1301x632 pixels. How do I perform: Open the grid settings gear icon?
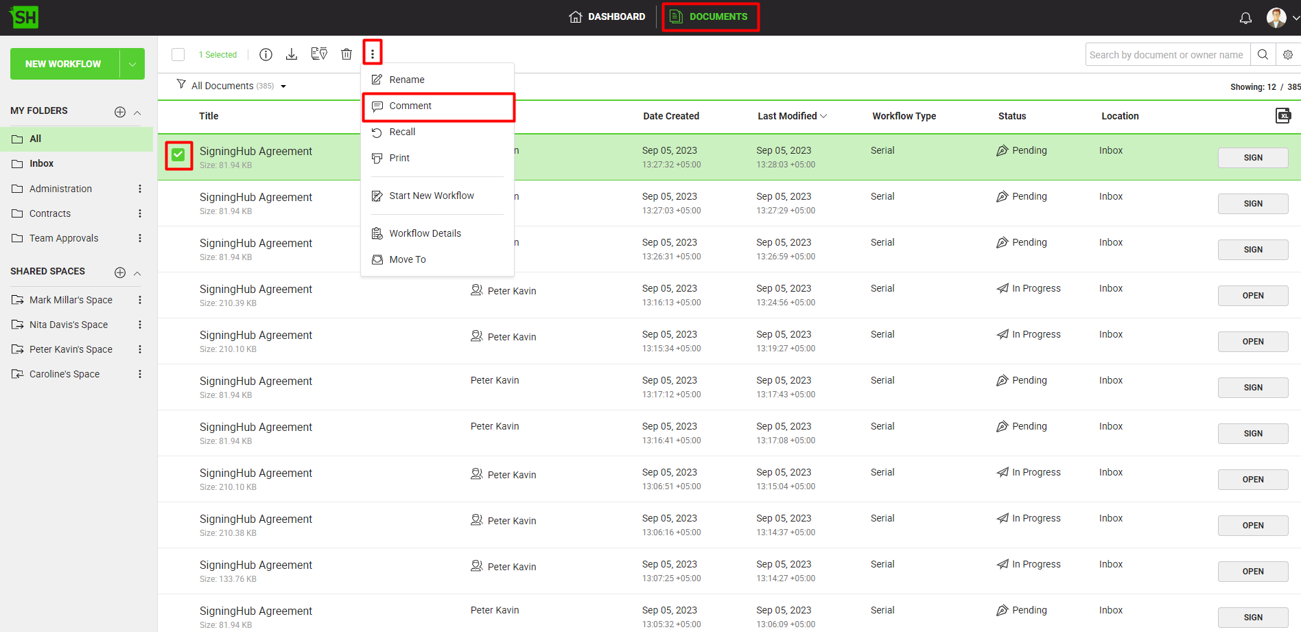[x=1288, y=55]
